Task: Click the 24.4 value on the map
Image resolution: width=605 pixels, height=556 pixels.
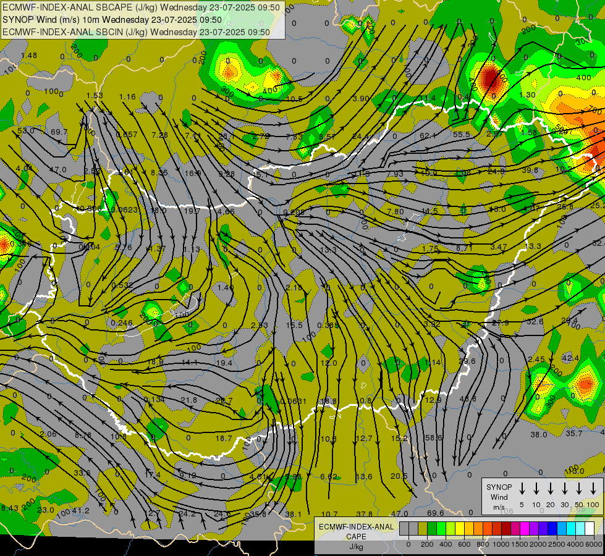Action: pyautogui.click(x=360, y=136)
